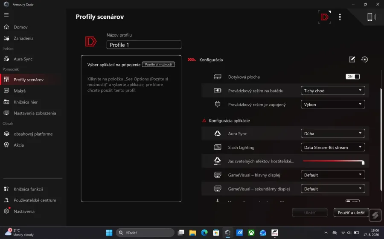Click the Uložiť button
The height and width of the screenshot is (239, 384).
point(310,213)
